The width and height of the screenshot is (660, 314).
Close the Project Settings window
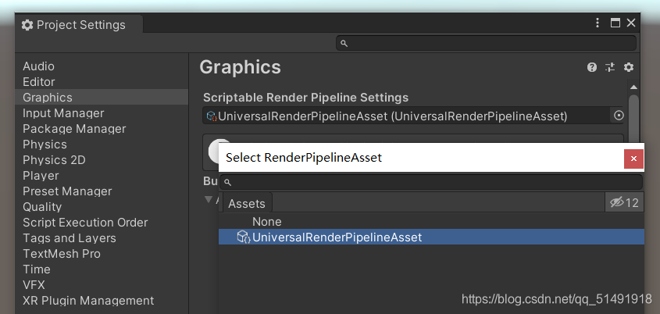click(631, 23)
